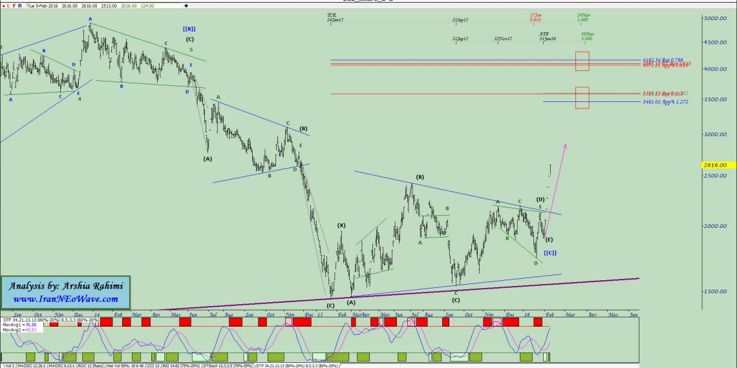The height and width of the screenshot is (368, 737).
Task: Click the IranNEoWave.com website link
Action: pos(65,299)
